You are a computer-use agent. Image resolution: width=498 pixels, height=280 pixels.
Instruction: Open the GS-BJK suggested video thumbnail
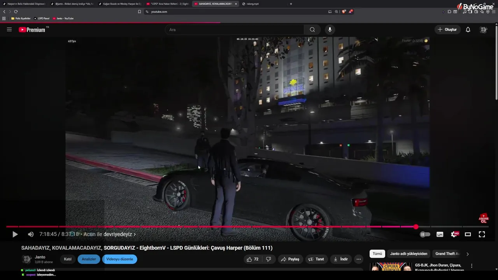[391, 267]
